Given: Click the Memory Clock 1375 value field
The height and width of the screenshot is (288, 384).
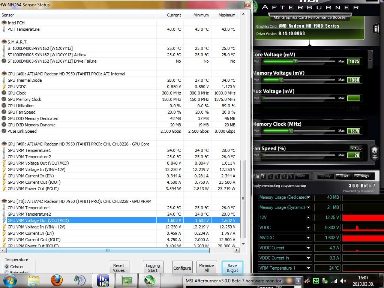Looking at the screenshot, I should pyautogui.click(x=354, y=131).
